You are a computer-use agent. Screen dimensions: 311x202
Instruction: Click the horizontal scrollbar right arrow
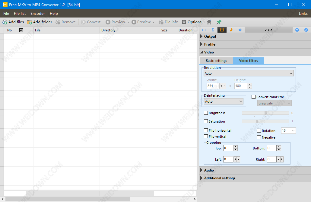click(195, 199)
